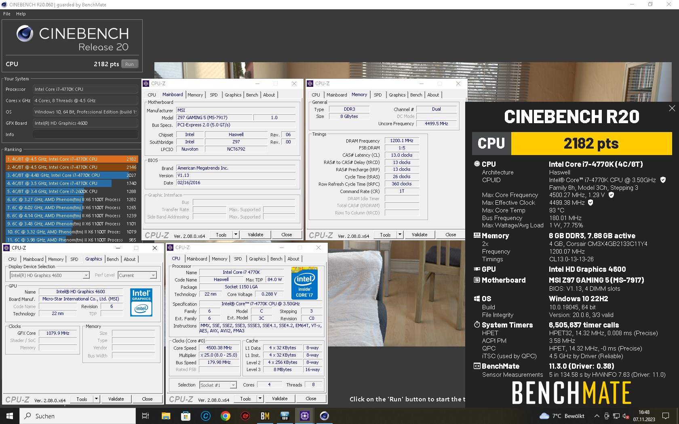Image resolution: width=679 pixels, height=424 pixels.
Task: Select ranking row 6 scoring 1282
Action: coord(72,199)
